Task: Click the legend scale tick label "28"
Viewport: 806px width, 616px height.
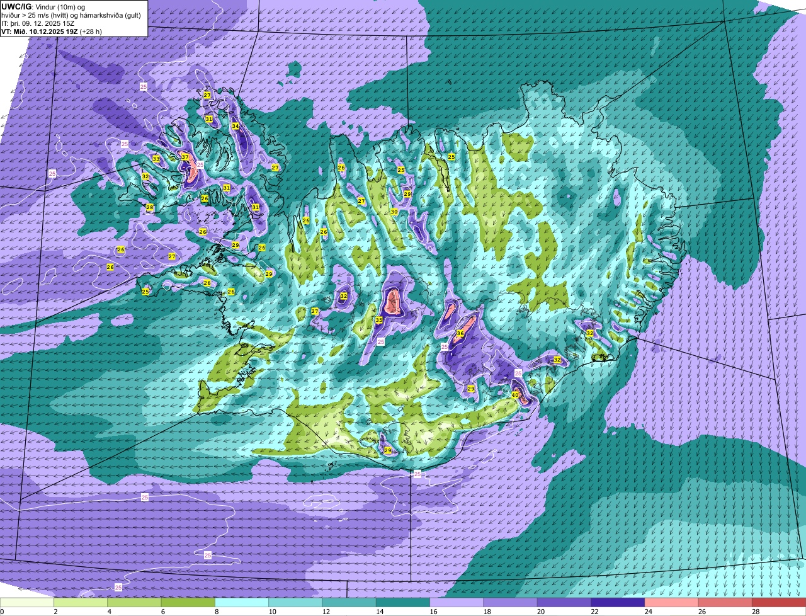Action: pos(755,612)
